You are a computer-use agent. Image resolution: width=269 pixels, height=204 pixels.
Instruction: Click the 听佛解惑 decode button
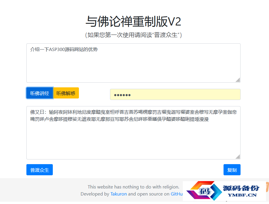(66, 93)
